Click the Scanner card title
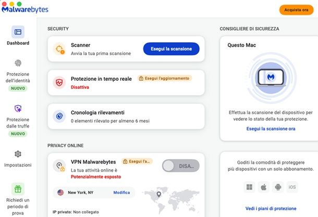Image resolution: width=318 pixels, height=217 pixels. [80, 45]
